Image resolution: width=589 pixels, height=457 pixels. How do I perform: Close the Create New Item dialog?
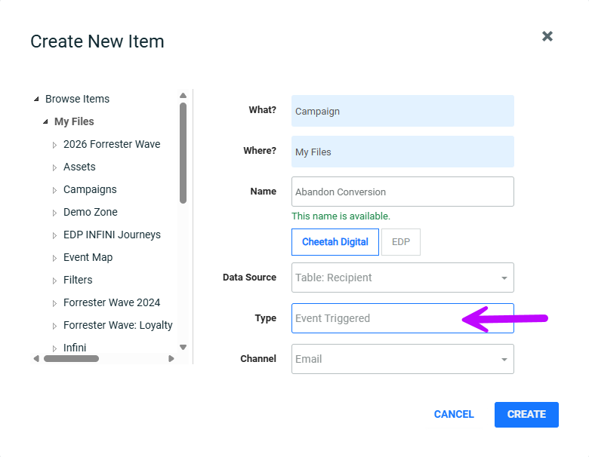pyautogui.click(x=547, y=36)
